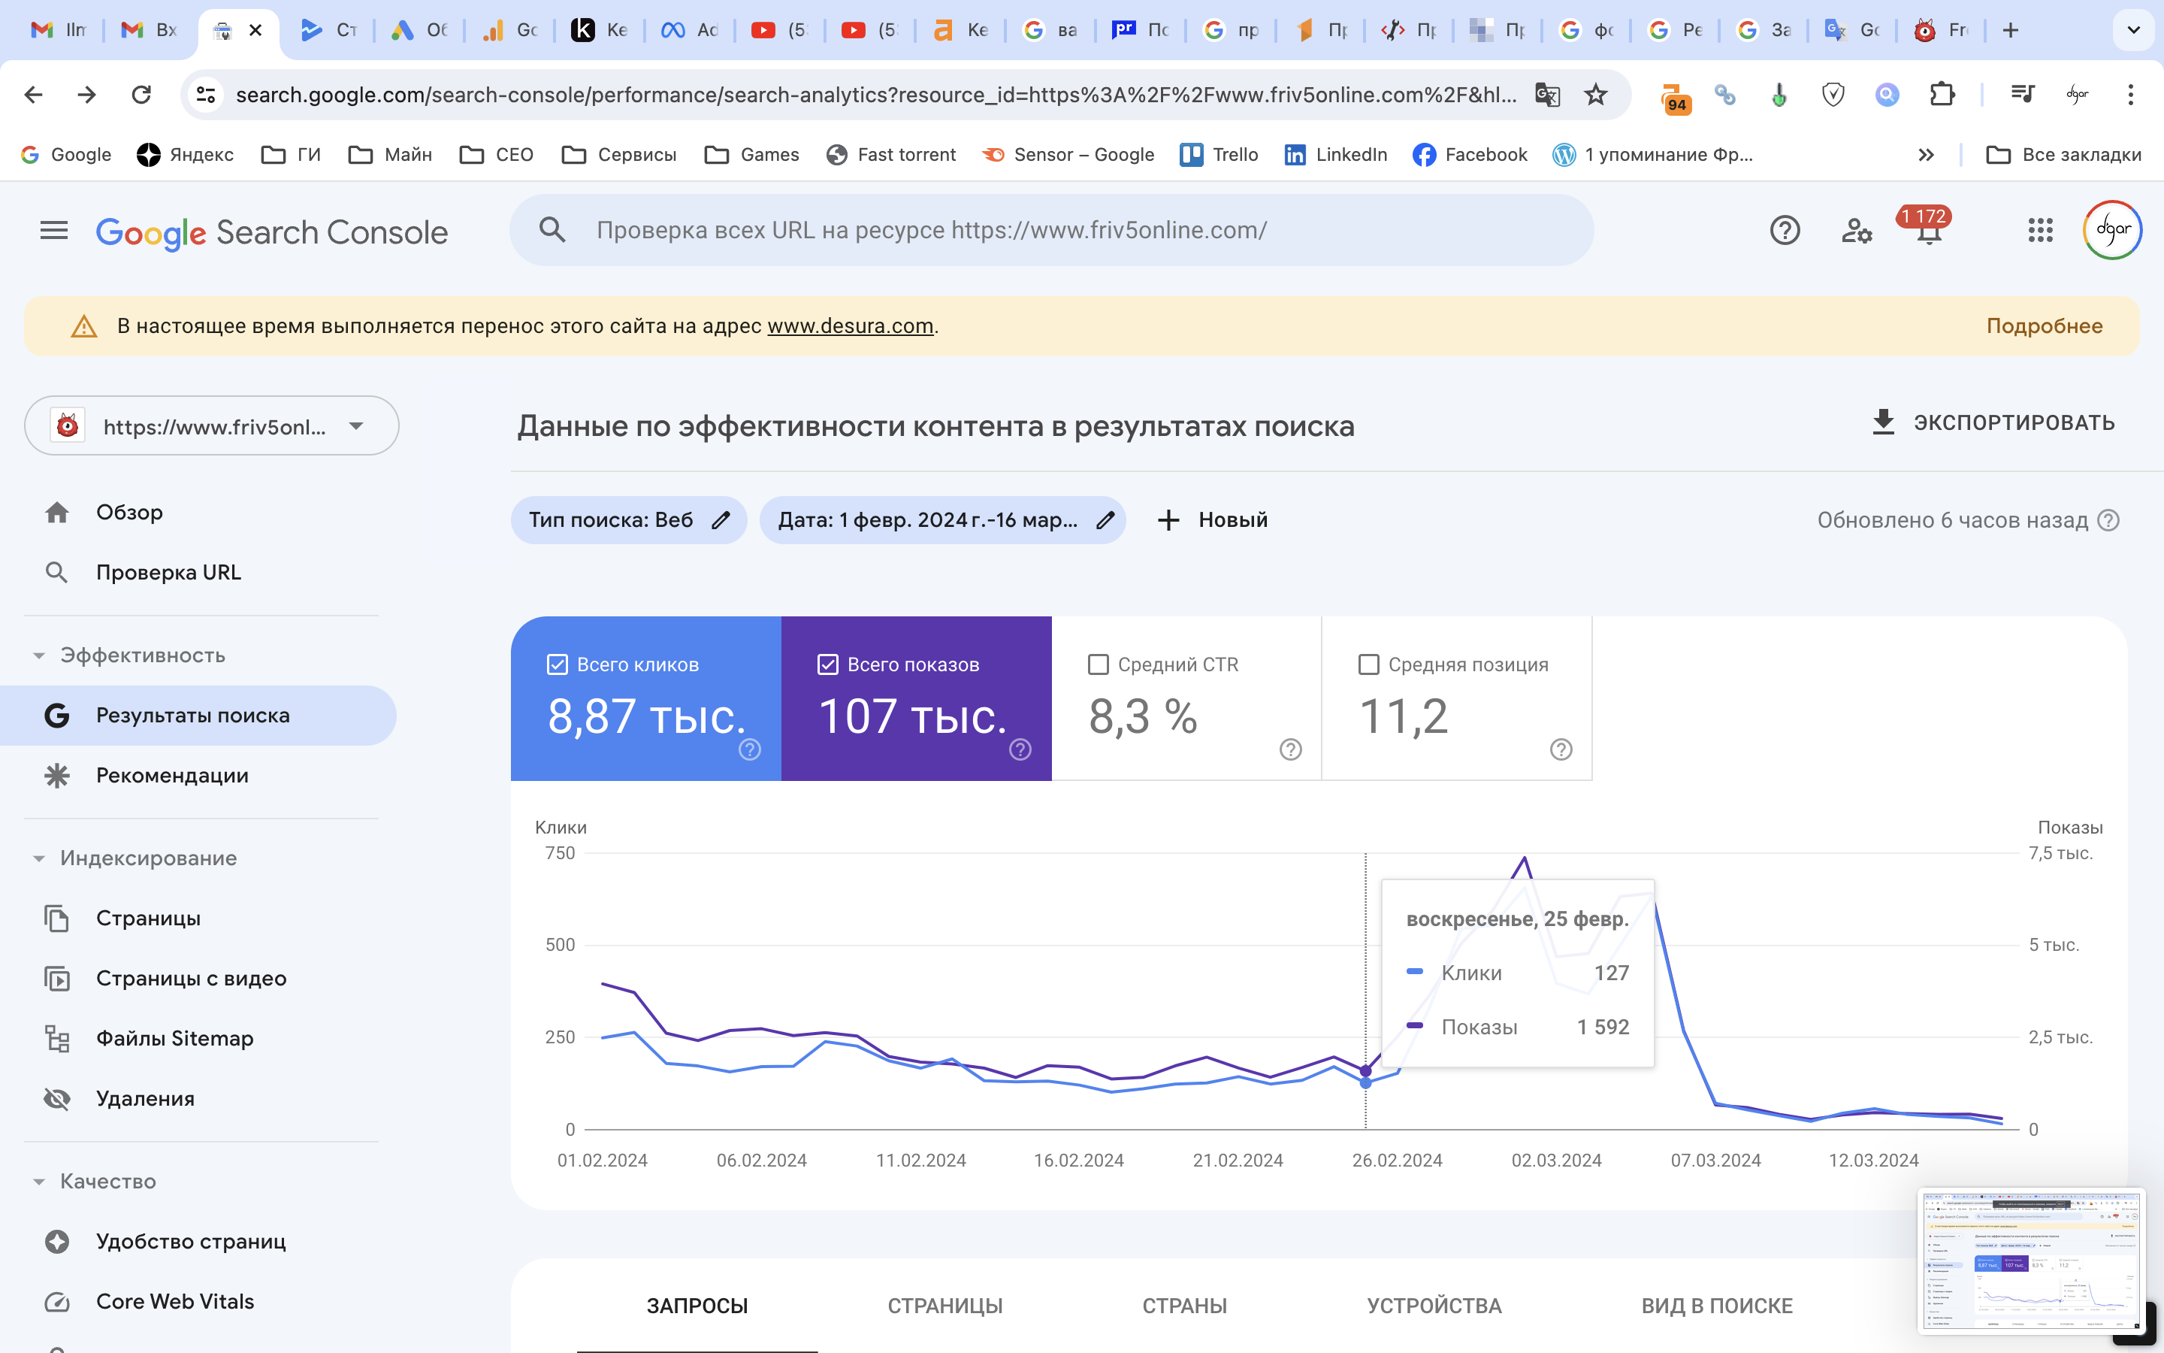Click the hamburger menu next to Search Console logo
2164x1353 pixels.
[x=53, y=231]
